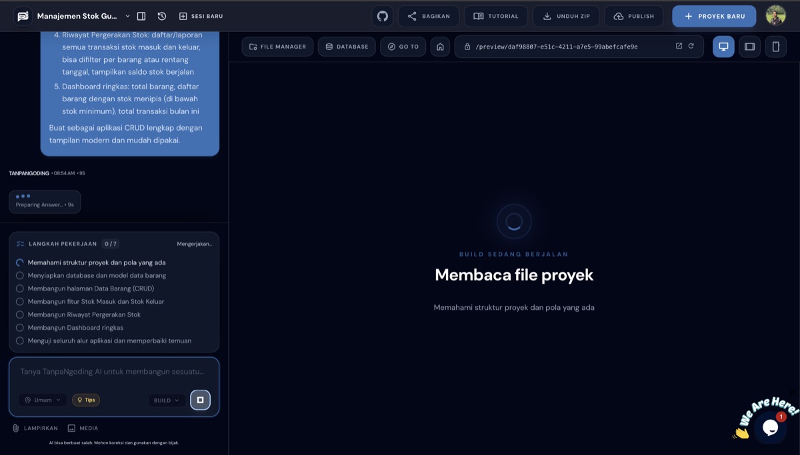Select step Memahami struktur proyek dan pola
Screen dimensions: 800x455
97,262
